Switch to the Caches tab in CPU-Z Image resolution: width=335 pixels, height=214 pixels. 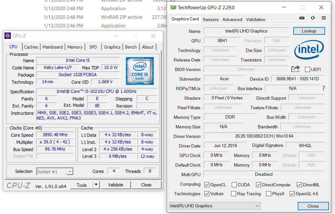tap(31, 47)
